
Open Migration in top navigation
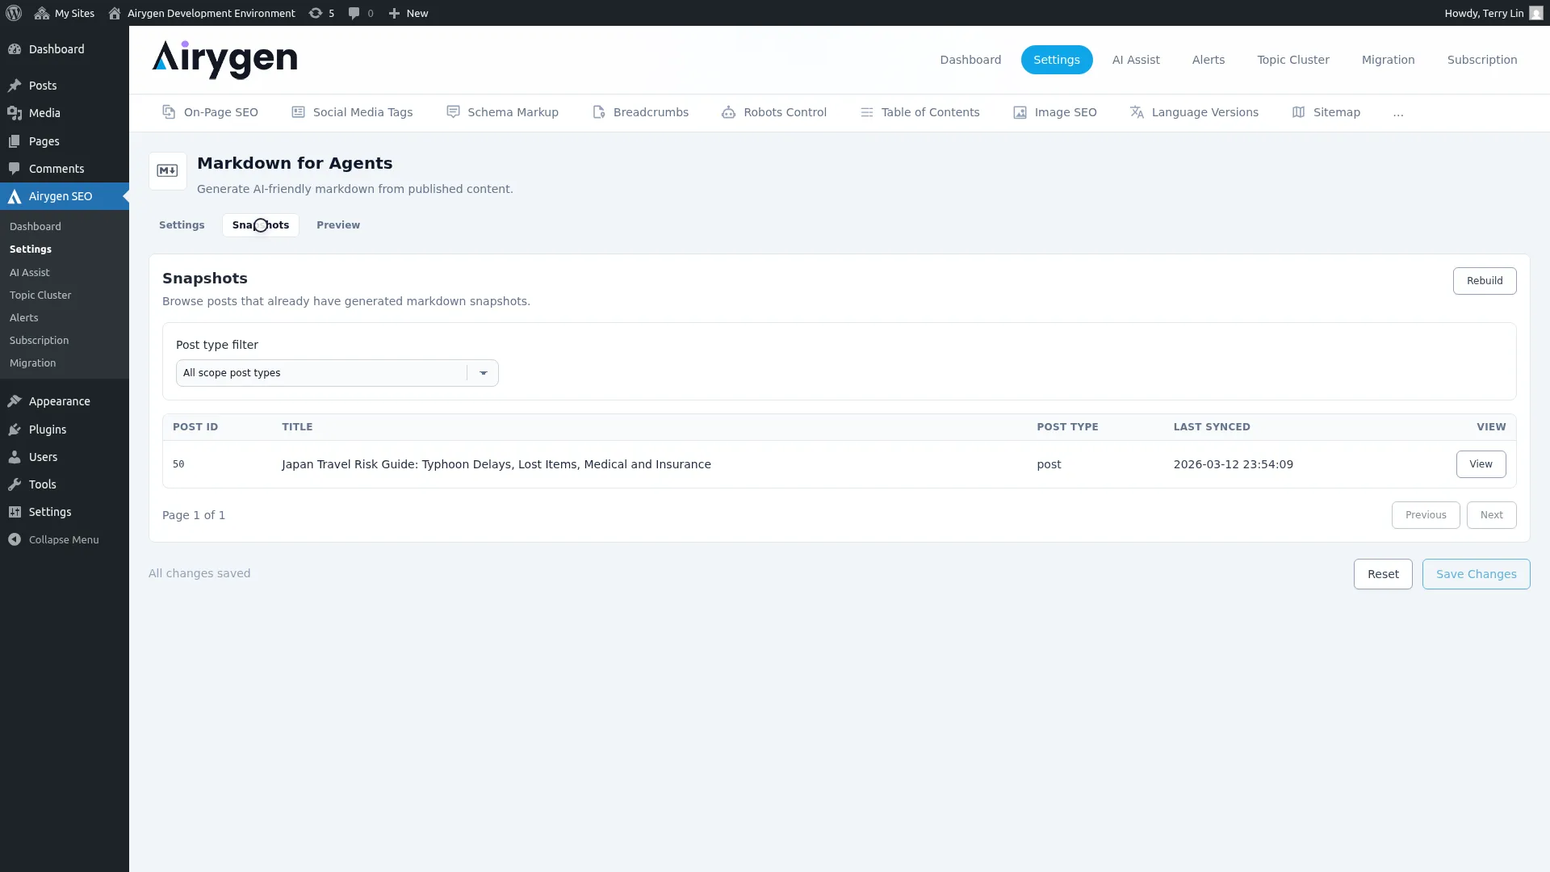(x=1389, y=60)
